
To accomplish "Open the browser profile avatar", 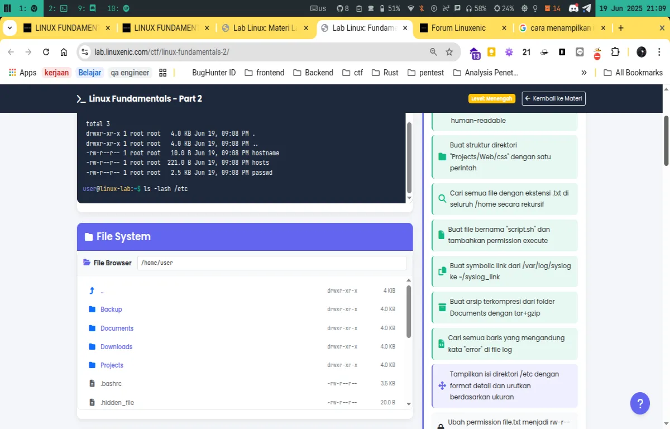I will point(642,52).
